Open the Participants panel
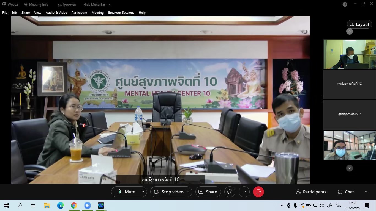The height and width of the screenshot is (211, 376). 311,192
